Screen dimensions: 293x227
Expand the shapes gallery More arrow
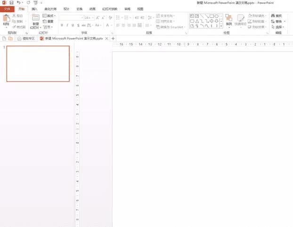[221, 26]
